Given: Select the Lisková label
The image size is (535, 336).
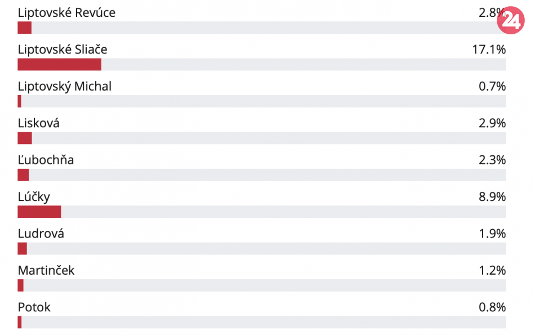Looking at the screenshot, I should [38, 123].
